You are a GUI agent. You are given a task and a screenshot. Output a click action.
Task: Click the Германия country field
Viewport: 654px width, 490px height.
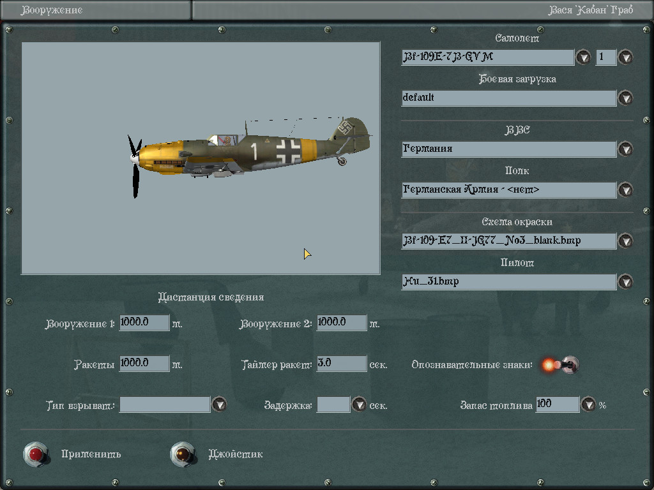coord(509,149)
